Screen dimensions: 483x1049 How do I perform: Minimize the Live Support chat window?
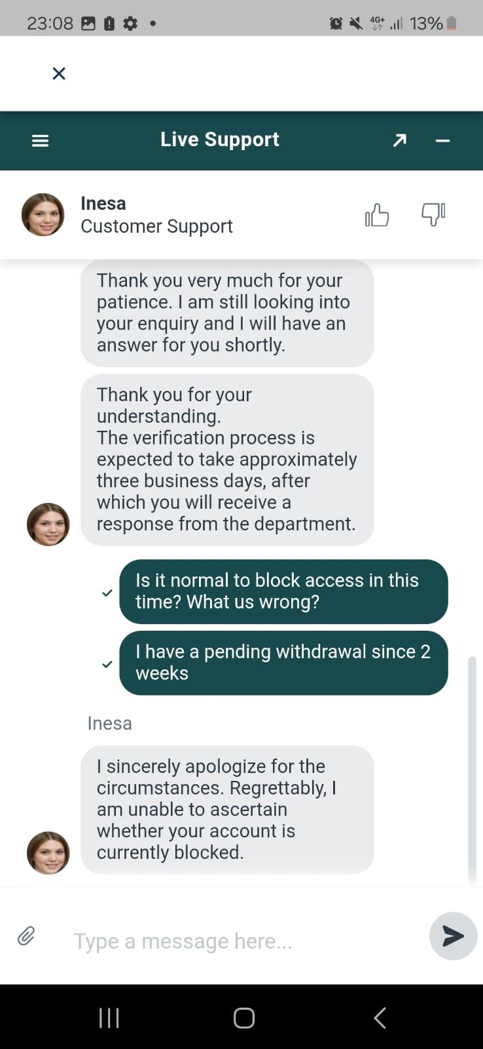pyautogui.click(x=442, y=140)
